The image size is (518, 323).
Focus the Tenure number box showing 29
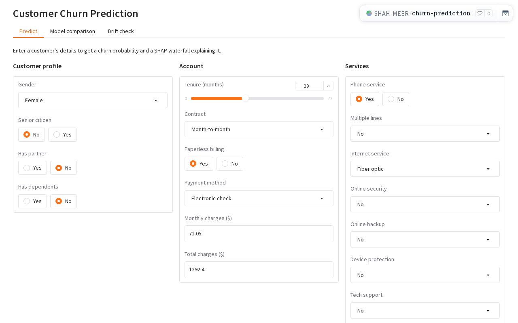click(309, 86)
